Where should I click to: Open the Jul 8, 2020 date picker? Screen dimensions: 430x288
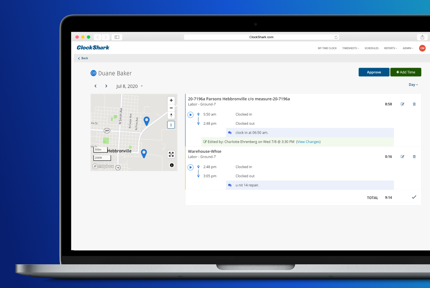coord(129,86)
